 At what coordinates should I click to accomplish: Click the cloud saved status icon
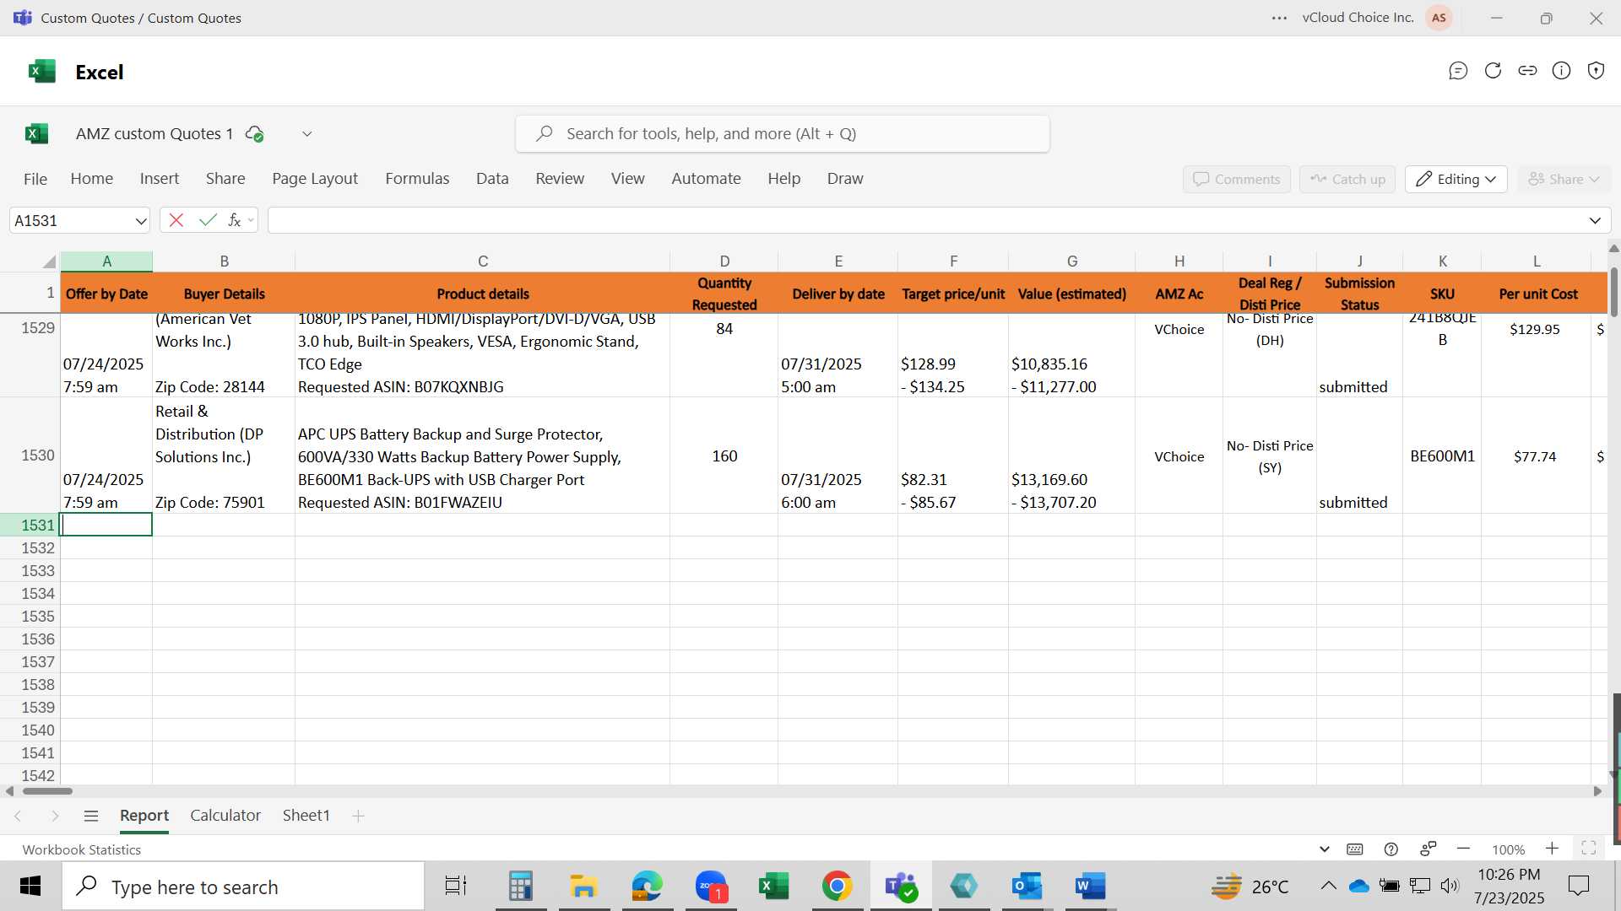(254, 133)
